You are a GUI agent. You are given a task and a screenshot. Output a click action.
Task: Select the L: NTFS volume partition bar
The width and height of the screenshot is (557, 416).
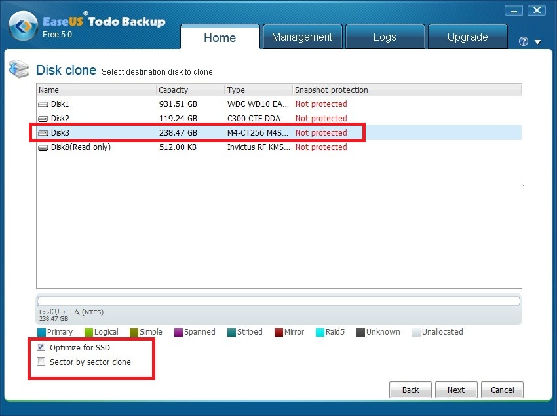point(278,301)
